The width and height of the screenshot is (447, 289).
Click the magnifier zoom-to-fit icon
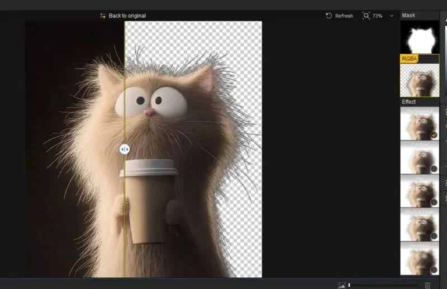366,16
